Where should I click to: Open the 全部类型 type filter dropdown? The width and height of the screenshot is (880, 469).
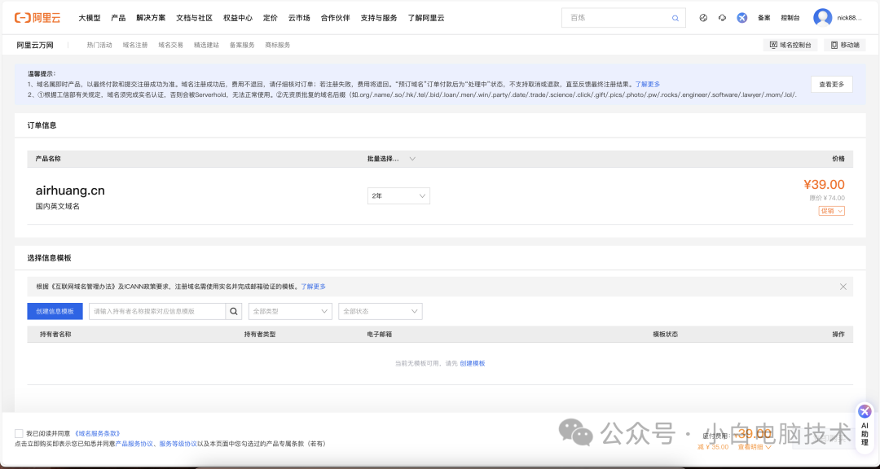290,311
